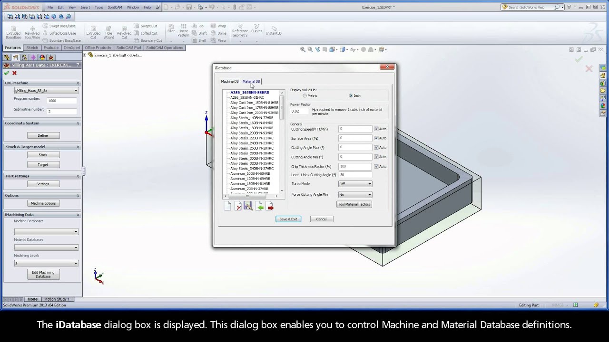Open the SolidCAM menu
609x342 pixels.
click(115, 7)
